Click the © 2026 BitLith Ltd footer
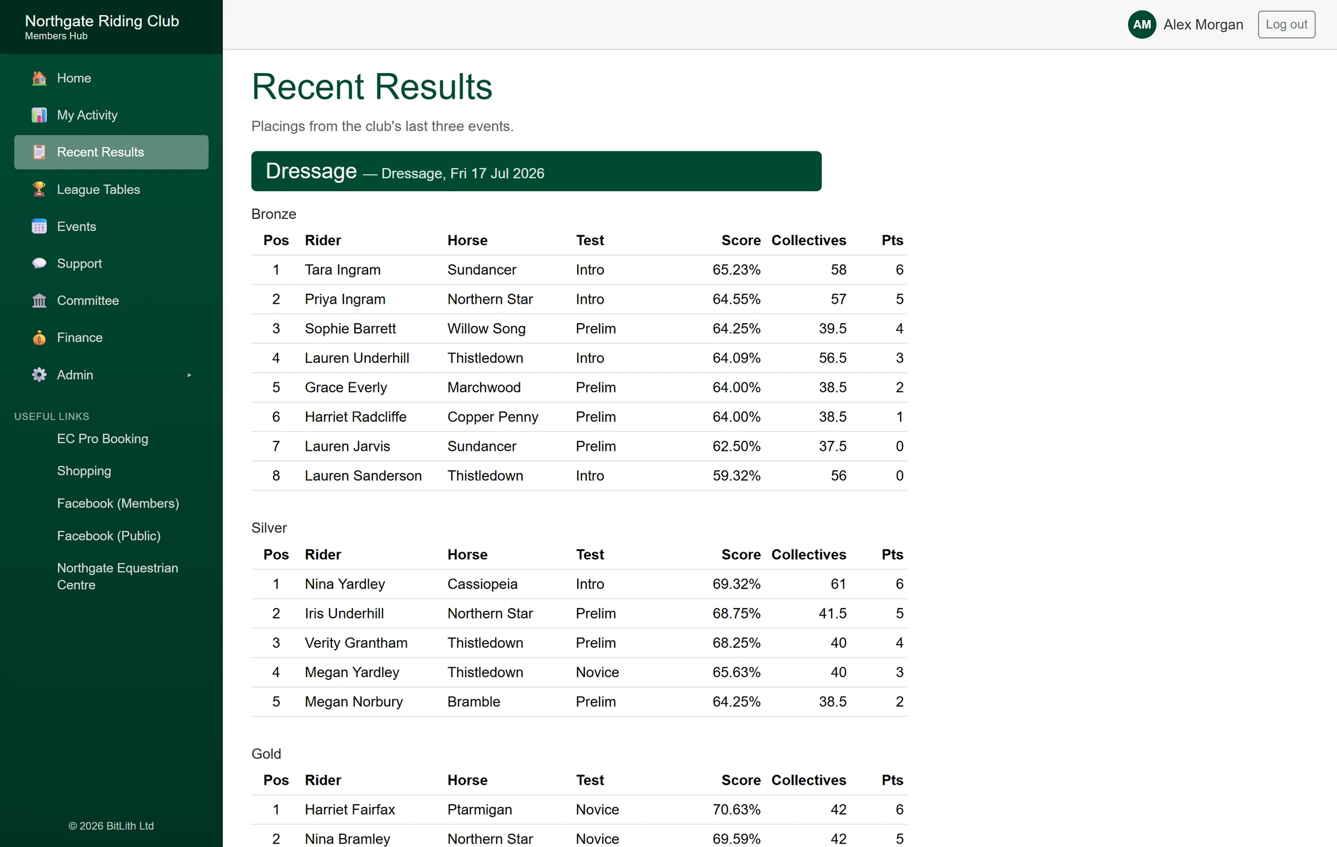The height and width of the screenshot is (847, 1337). click(x=111, y=826)
